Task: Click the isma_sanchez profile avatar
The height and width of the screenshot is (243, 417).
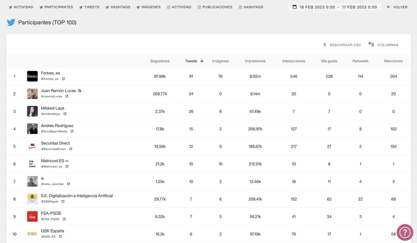Action: 32,181
